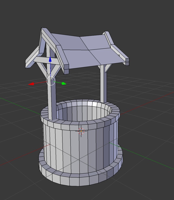Click the 3D cursor on the well wall

pyautogui.click(x=81, y=131)
